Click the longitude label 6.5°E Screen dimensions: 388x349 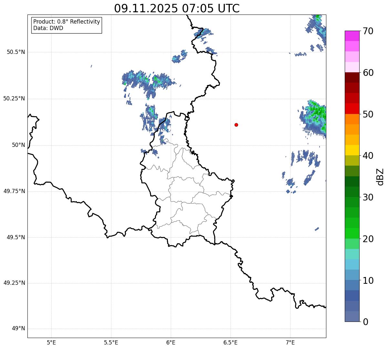[230, 343]
